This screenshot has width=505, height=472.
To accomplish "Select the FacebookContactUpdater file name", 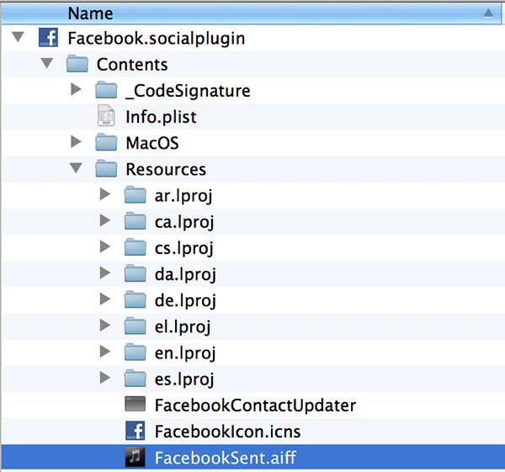I will (x=255, y=406).
